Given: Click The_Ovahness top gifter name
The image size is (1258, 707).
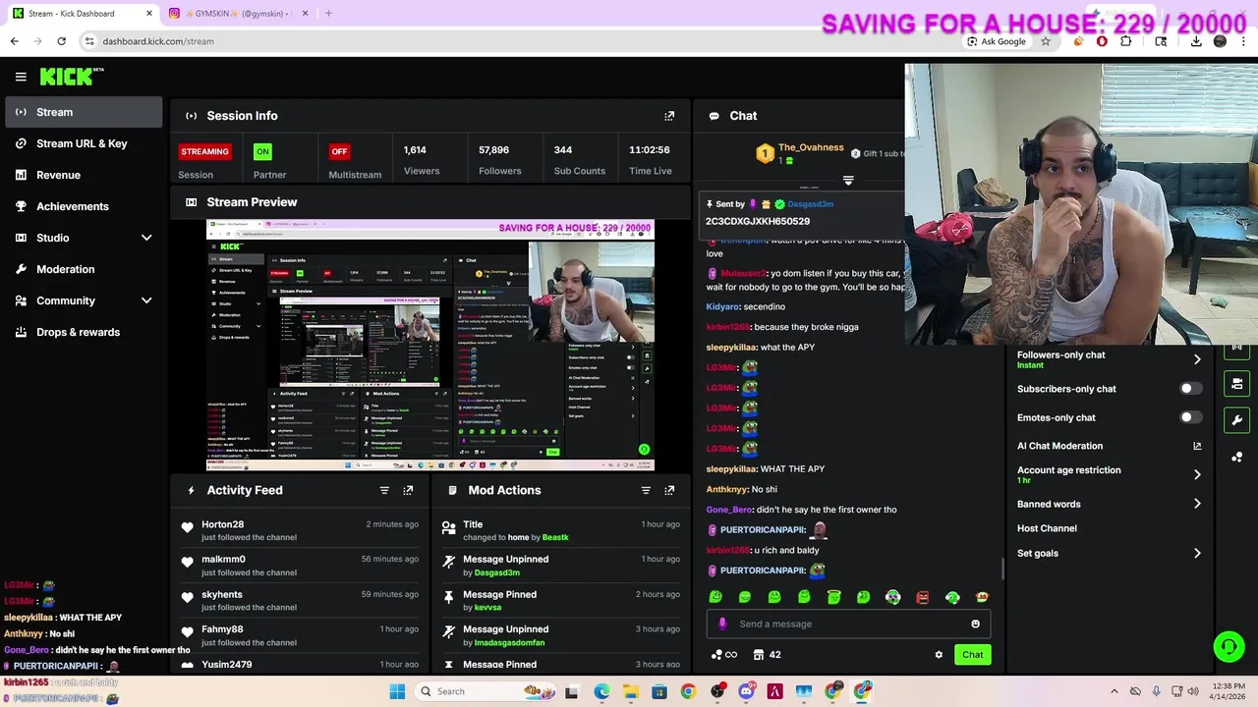Looking at the screenshot, I should click(811, 147).
